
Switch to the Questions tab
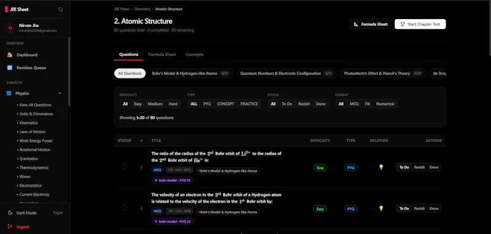coord(129,55)
